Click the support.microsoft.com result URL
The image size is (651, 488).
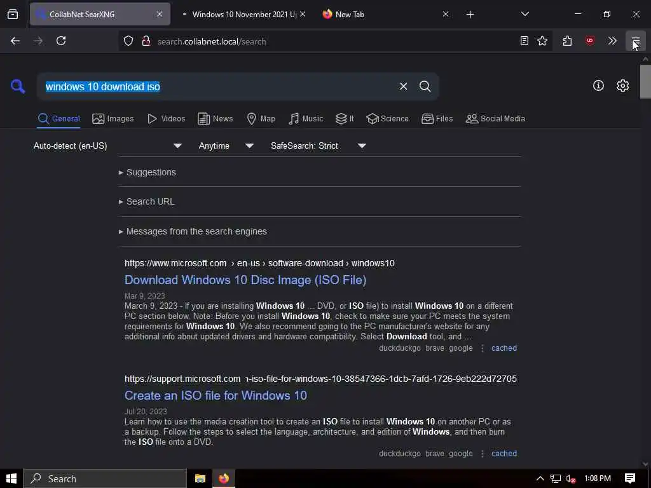click(x=320, y=379)
